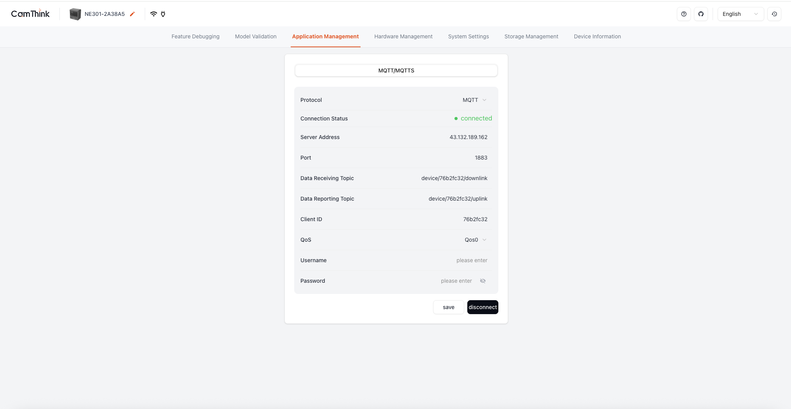Viewport: 791px width, 409px height.
Task: Select the MQTT/MQTTS segment tab
Action: (396, 70)
